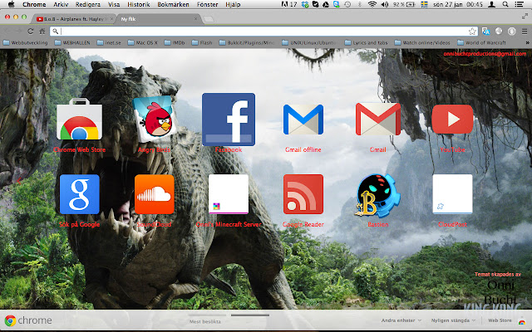The height and width of the screenshot is (332, 532).
Task: Open the Google Reader app
Action: point(303,194)
